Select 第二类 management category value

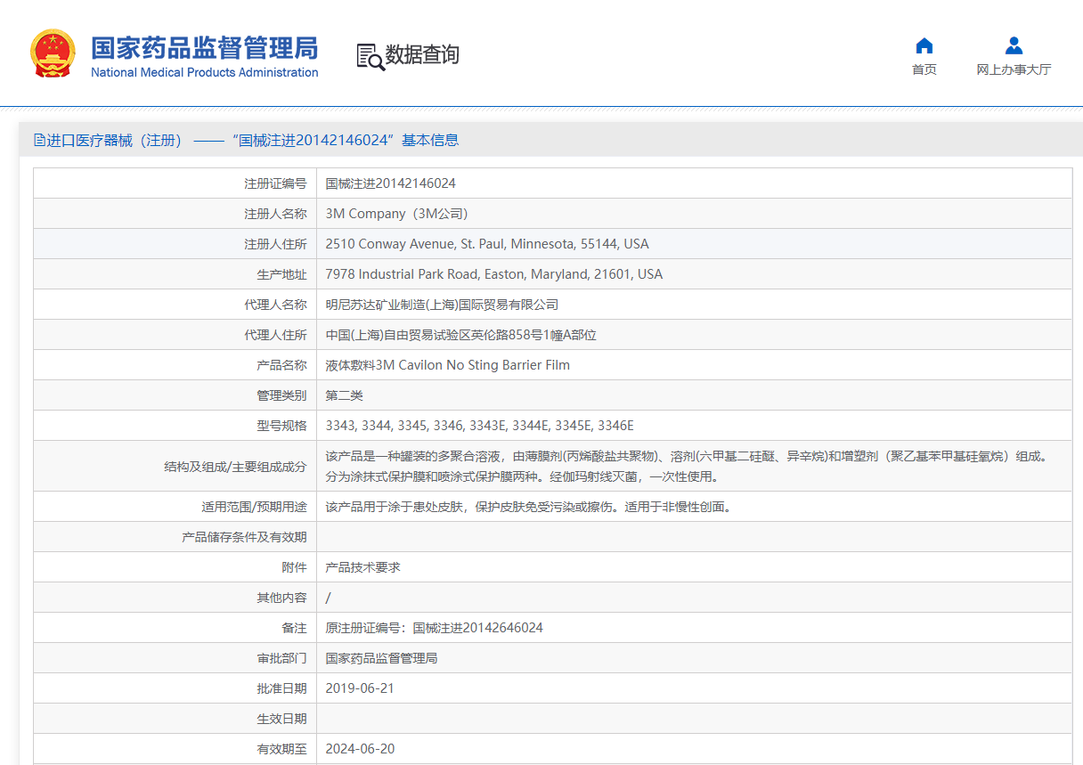coord(345,395)
